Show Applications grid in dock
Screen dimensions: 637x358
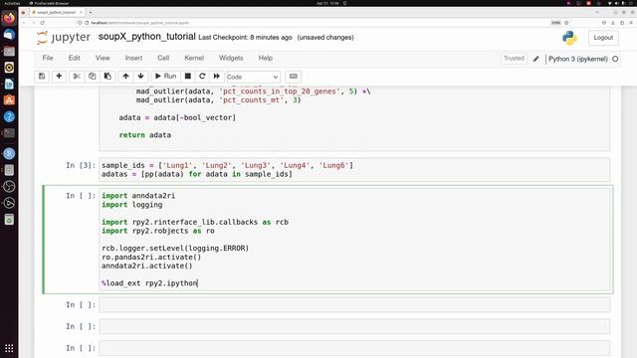coord(9,348)
